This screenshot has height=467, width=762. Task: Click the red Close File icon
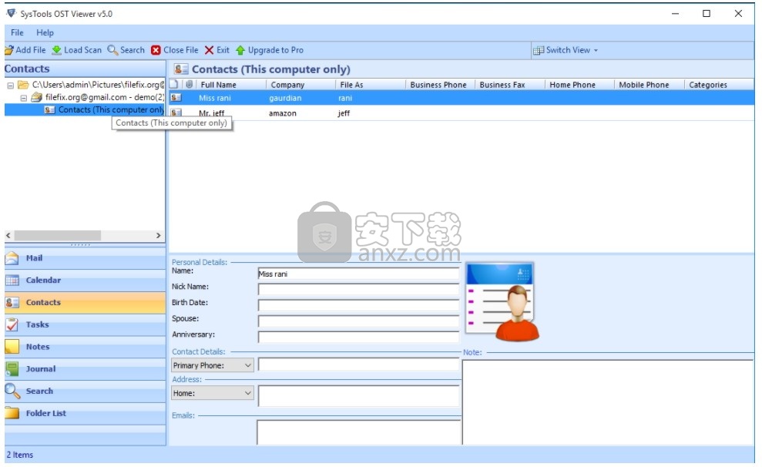(x=156, y=50)
